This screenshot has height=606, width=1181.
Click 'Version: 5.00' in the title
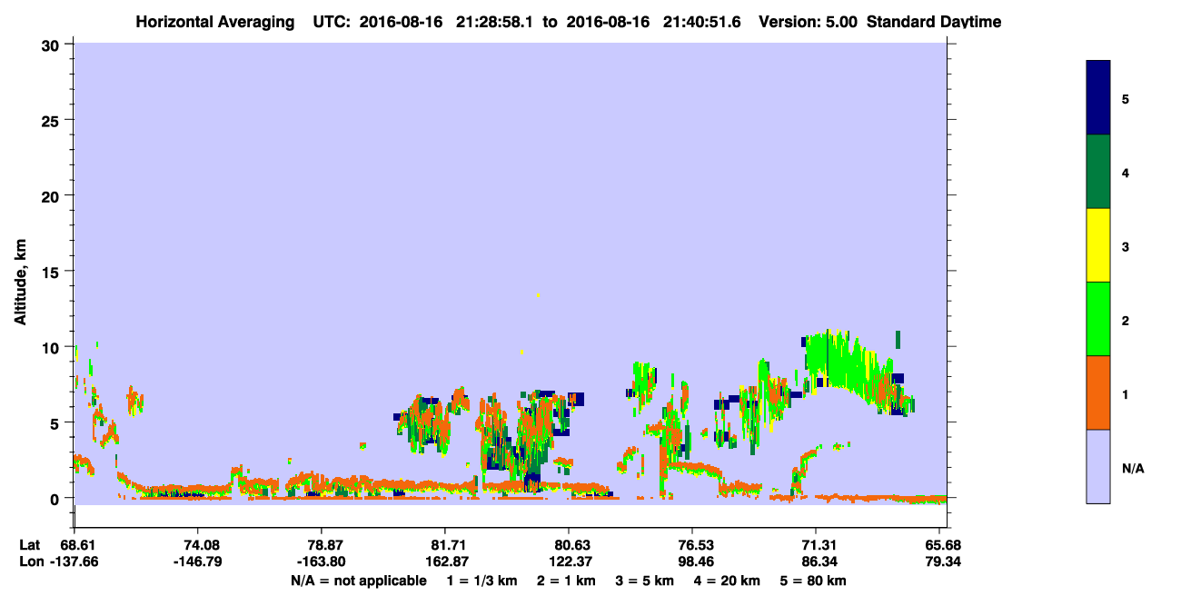pos(809,22)
